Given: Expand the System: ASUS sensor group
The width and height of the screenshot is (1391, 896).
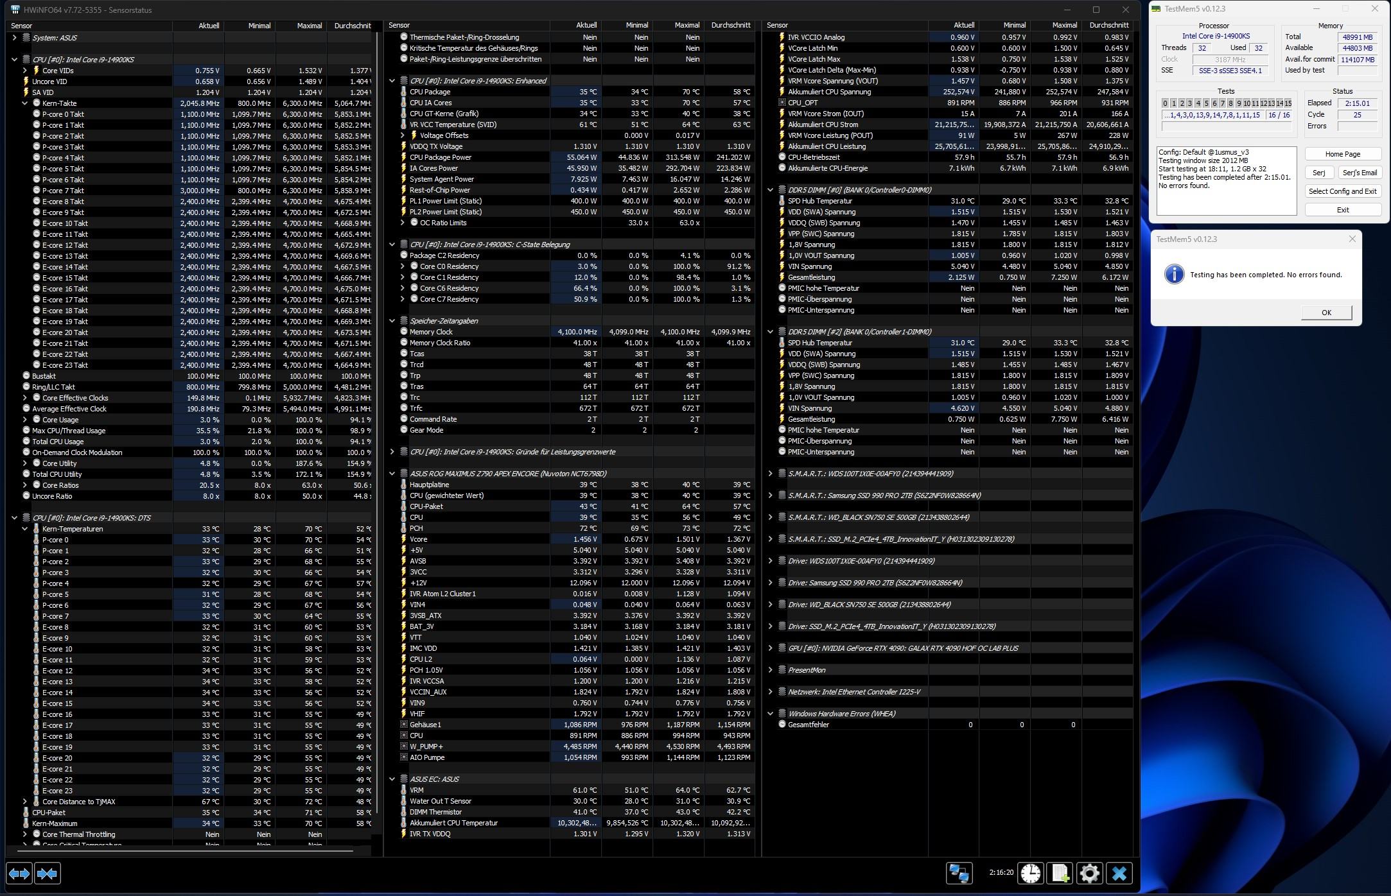Looking at the screenshot, I should [14, 38].
